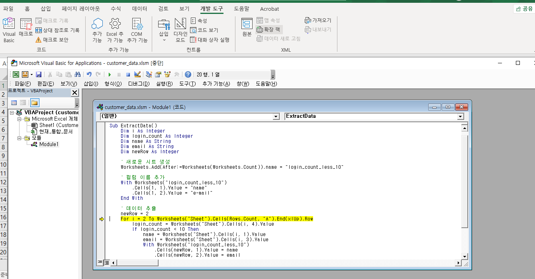Collapse the VBAProject (customer_data) tree node
The width and height of the screenshot is (535, 279).
point(12,113)
